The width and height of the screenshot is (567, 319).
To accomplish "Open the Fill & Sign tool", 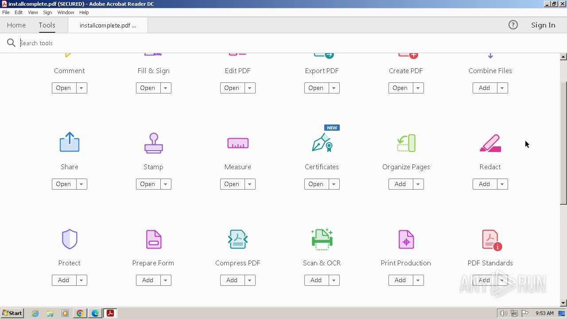I will point(148,88).
